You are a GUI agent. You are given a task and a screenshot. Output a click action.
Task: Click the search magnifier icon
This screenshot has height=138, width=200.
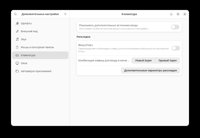click(15, 14)
